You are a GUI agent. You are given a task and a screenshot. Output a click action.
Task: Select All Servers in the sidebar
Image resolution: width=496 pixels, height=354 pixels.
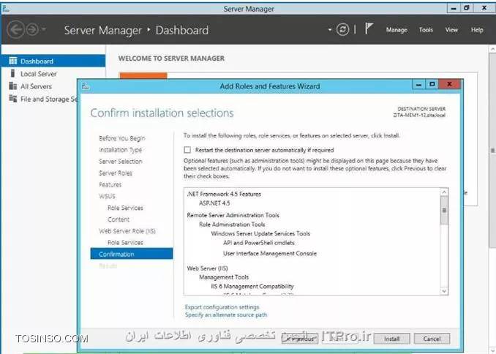(36, 86)
